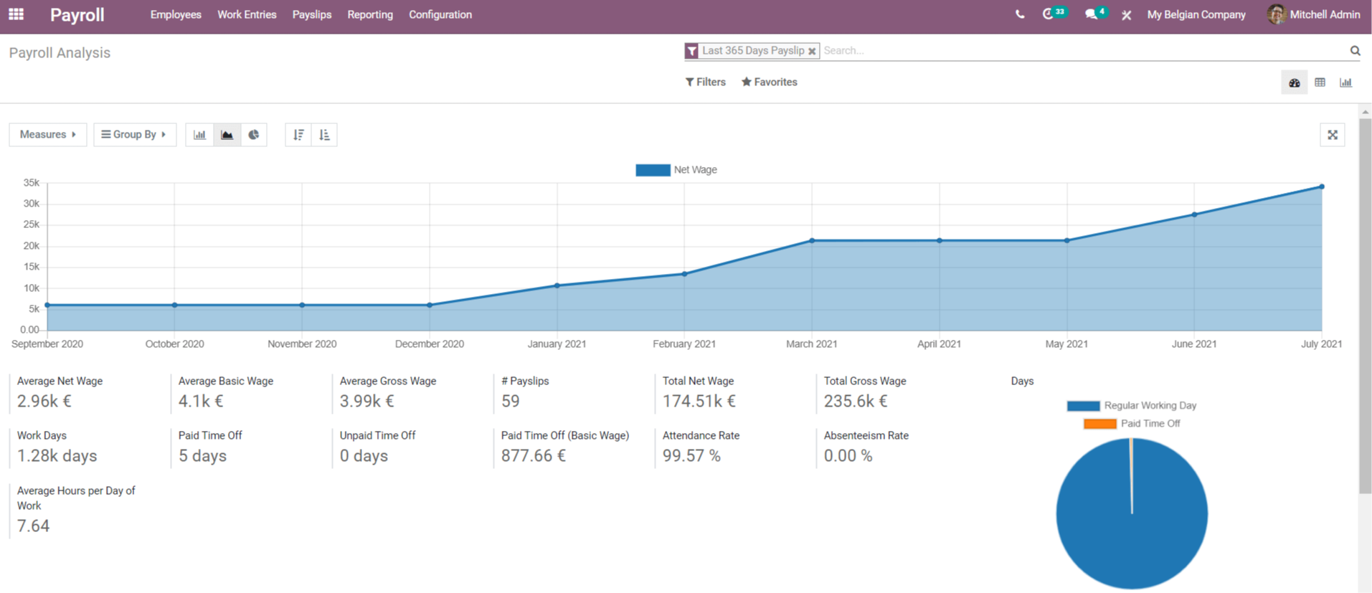
Task: Toggle Regular Working Day legend item
Action: (1131, 406)
